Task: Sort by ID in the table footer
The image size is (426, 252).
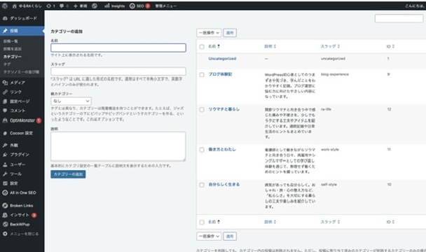Action: (390, 222)
